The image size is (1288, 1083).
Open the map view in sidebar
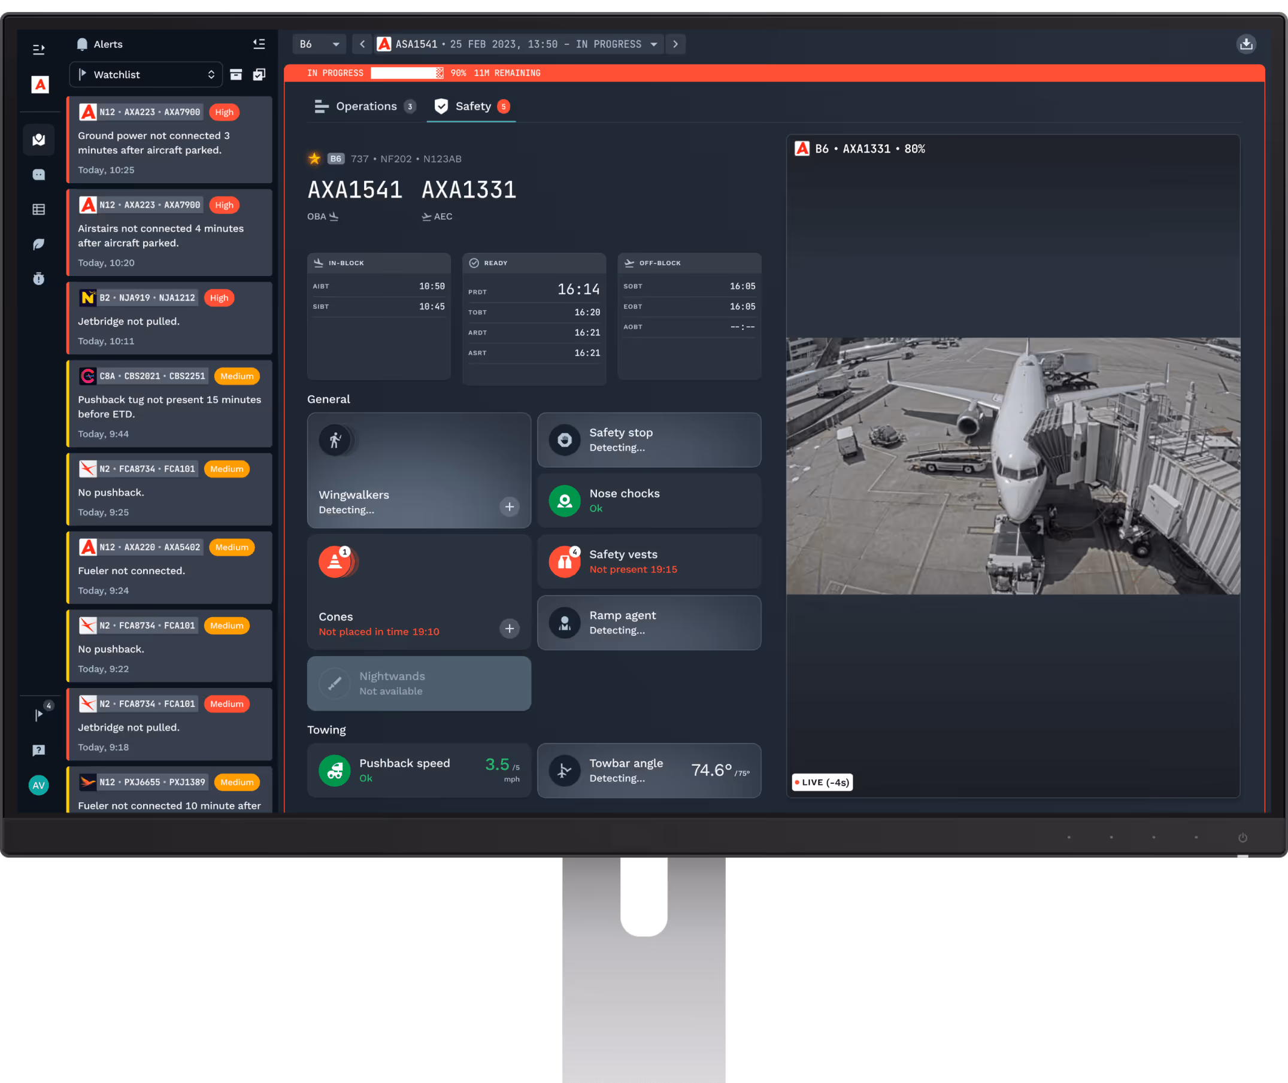[39, 140]
